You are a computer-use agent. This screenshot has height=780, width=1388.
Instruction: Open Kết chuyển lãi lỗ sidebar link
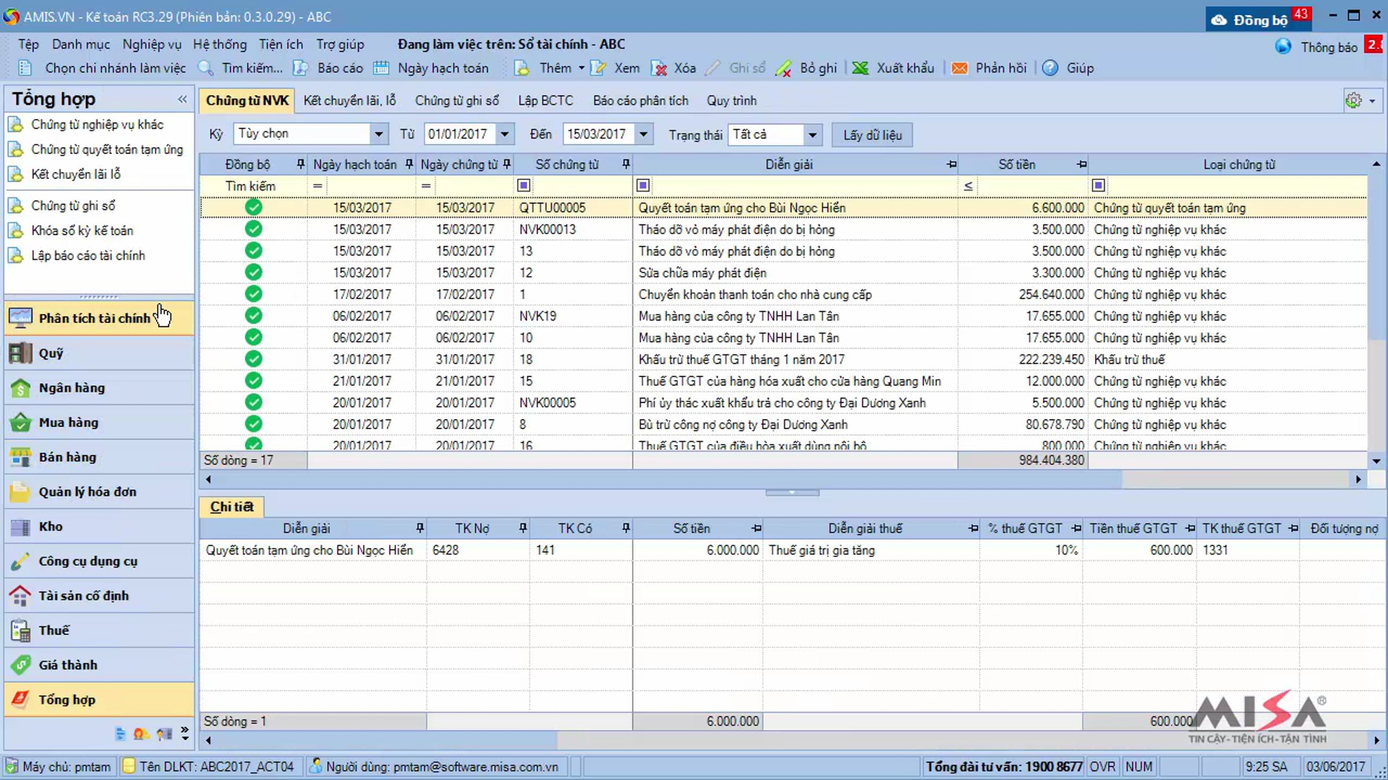click(76, 174)
